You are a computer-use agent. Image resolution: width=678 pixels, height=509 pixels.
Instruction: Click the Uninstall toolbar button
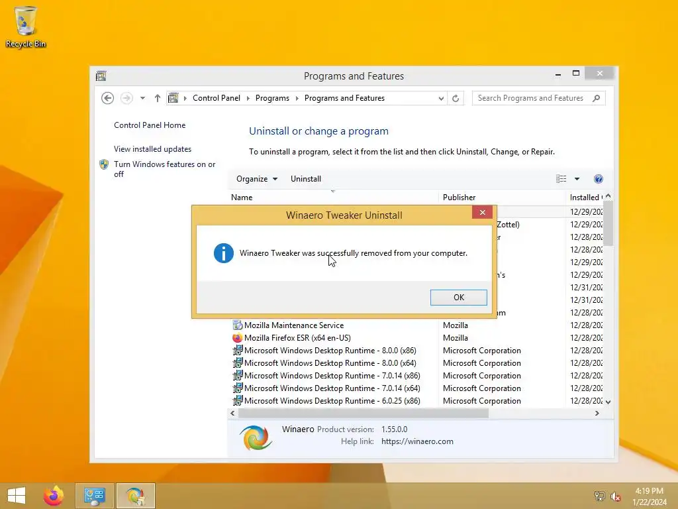click(x=306, y=179)
